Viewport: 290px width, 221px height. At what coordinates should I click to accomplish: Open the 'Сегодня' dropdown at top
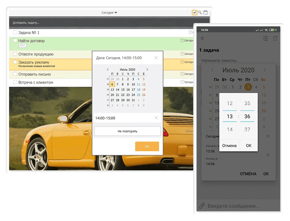coord(109,13)
